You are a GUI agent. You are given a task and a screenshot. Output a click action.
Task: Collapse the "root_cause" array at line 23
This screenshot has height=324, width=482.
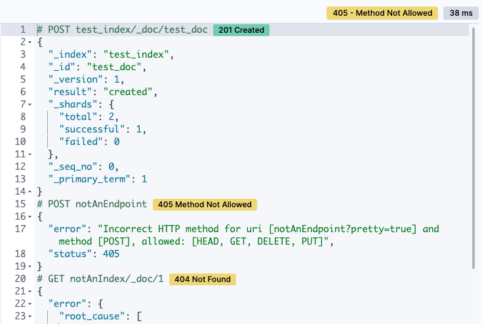pos(30,316)
